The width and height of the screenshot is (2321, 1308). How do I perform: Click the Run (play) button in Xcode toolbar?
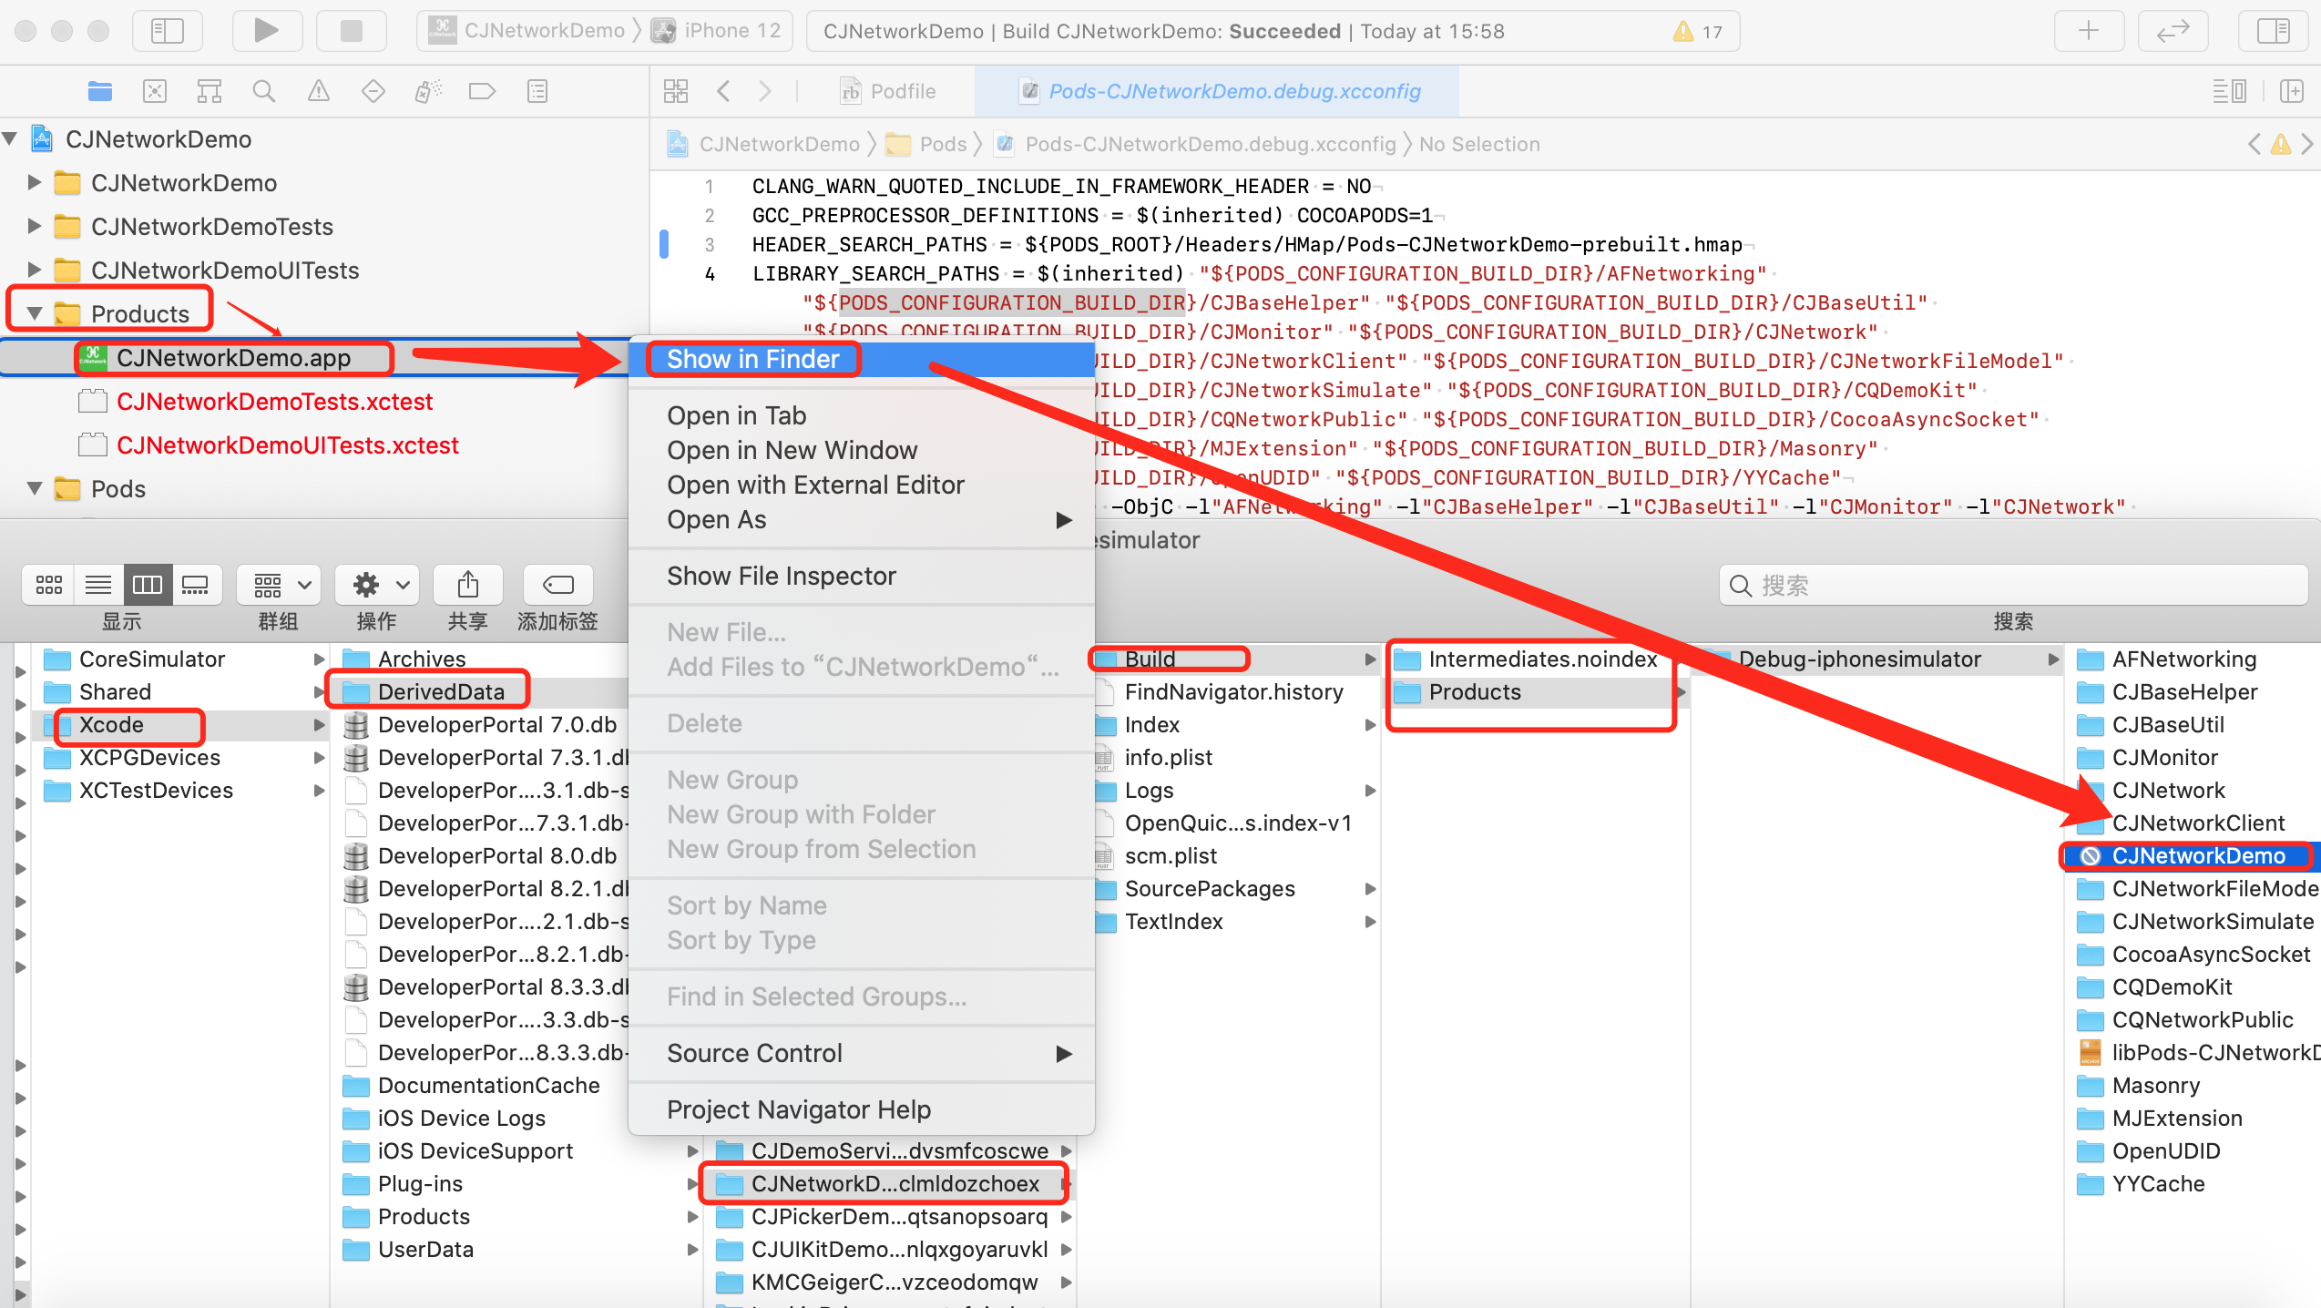(267, 31)
